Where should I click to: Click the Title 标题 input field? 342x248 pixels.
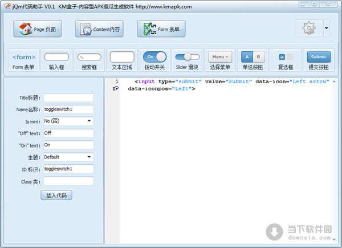pos(68,97)
